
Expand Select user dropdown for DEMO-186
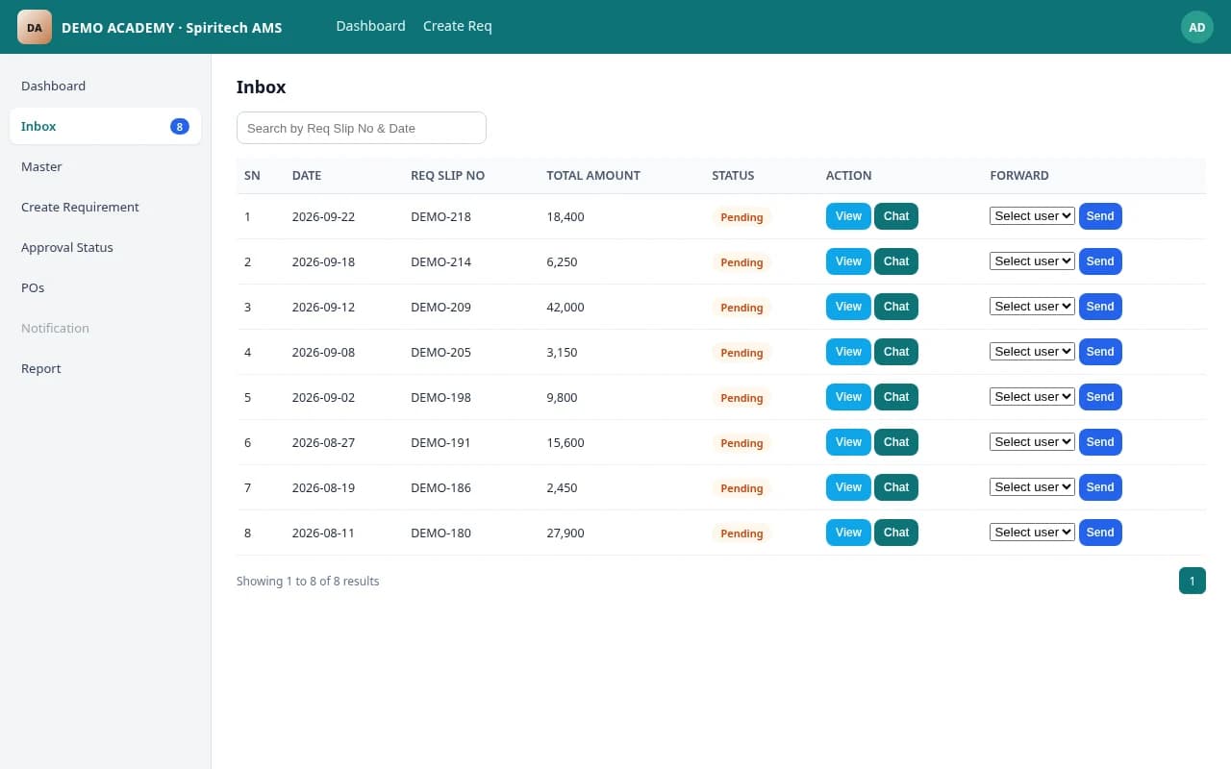(1032, 487)
